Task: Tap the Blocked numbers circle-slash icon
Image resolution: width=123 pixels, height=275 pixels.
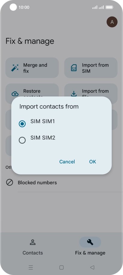Action: point(9,182)
